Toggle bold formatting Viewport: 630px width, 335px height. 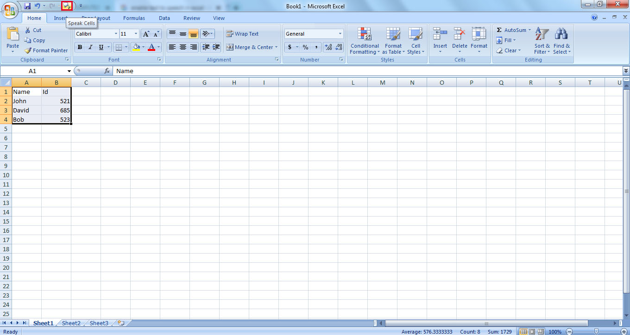pos(79,47)
